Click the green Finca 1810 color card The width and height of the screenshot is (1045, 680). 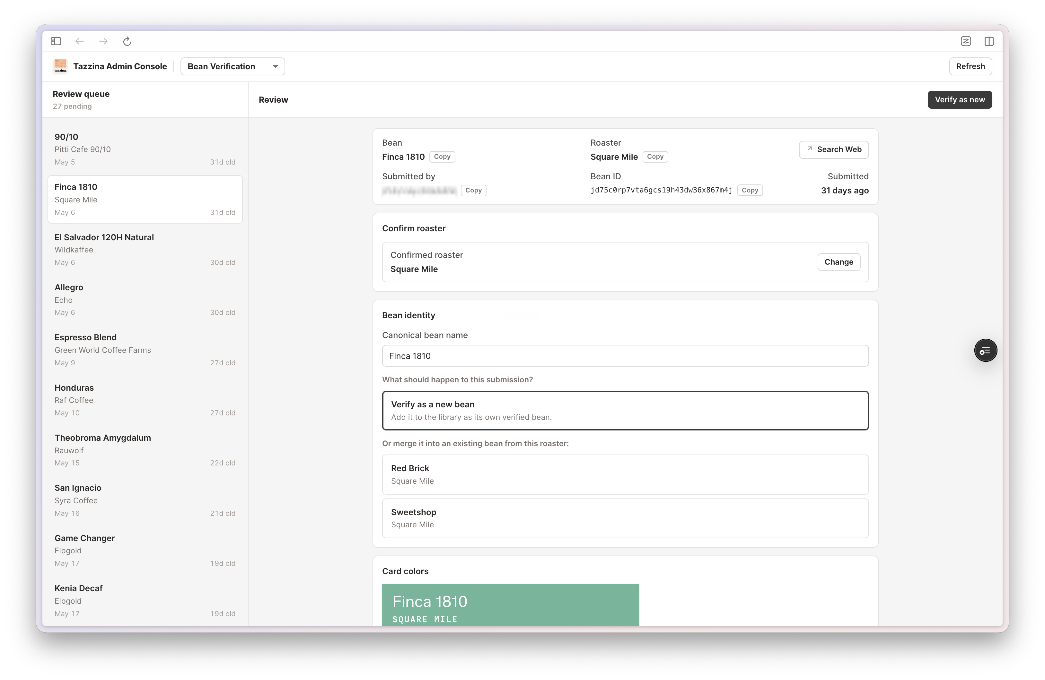[x=510, y=605]
